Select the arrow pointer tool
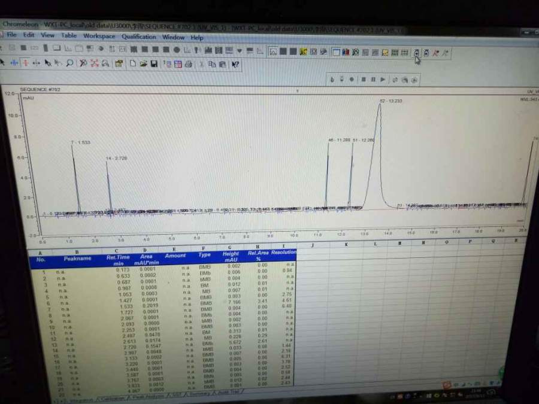The height and width of the screenshot is (404, 539). (3, 62)
